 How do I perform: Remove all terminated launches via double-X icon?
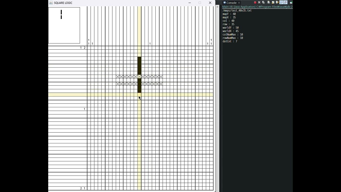(263, 2)
